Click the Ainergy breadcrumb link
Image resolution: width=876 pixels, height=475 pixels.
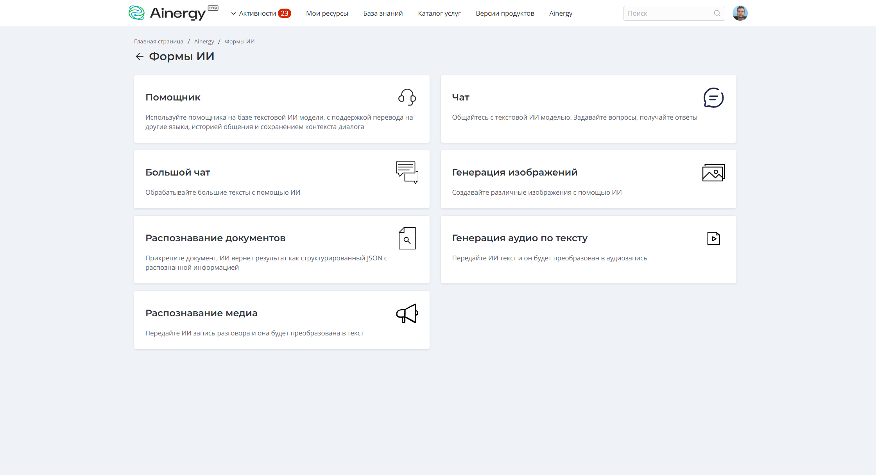click(x=204, y=41)
